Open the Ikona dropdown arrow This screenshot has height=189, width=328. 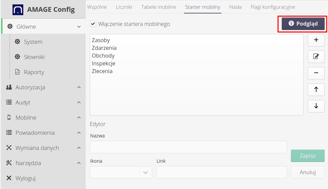coord(145,172)
